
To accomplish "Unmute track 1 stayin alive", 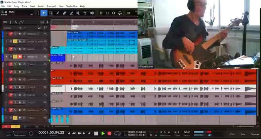I will (11, 34).
